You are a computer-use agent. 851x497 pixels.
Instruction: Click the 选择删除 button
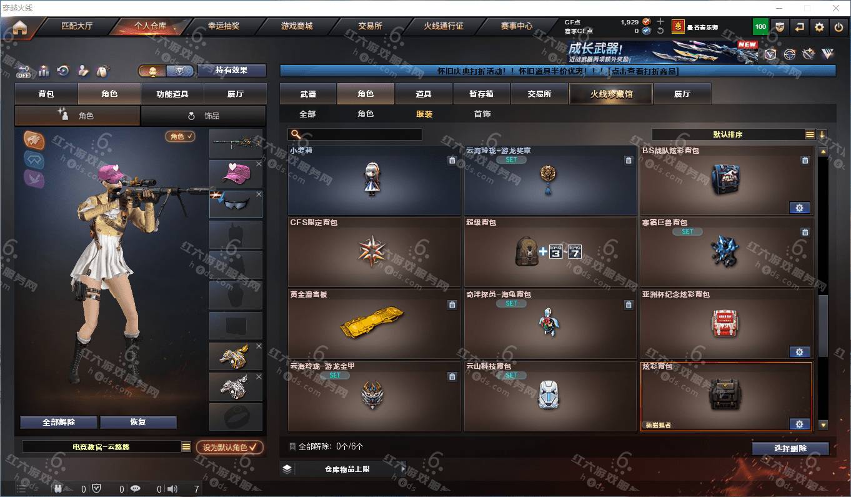(x=790, y=448)
